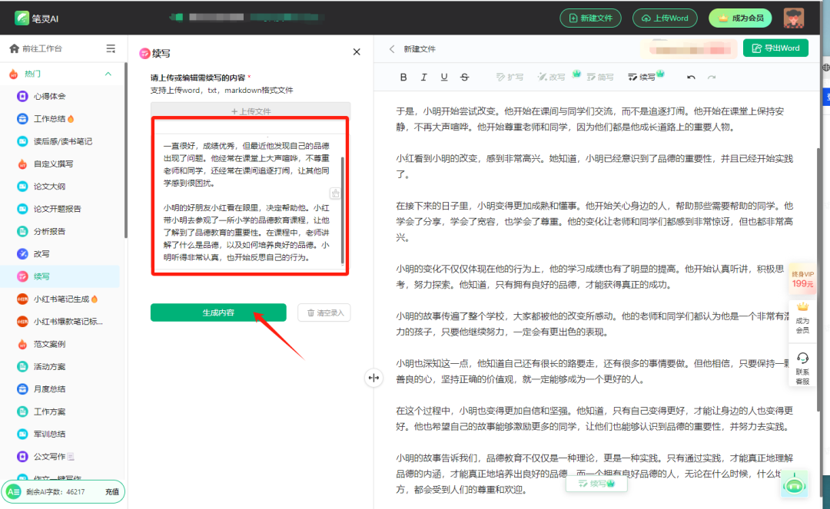
Task: Click the 生成内容 button
Action: 218,312
